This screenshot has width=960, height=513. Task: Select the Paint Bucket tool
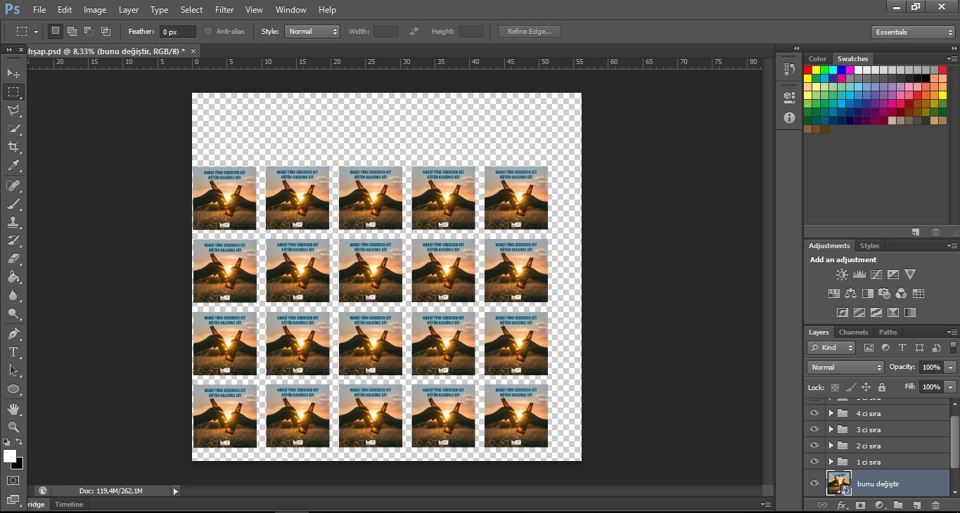[x=13, y=277]
